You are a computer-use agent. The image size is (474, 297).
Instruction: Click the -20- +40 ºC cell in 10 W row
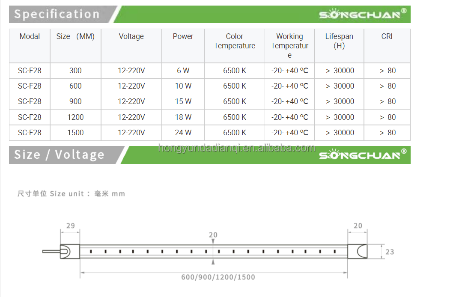click(289, 86)
